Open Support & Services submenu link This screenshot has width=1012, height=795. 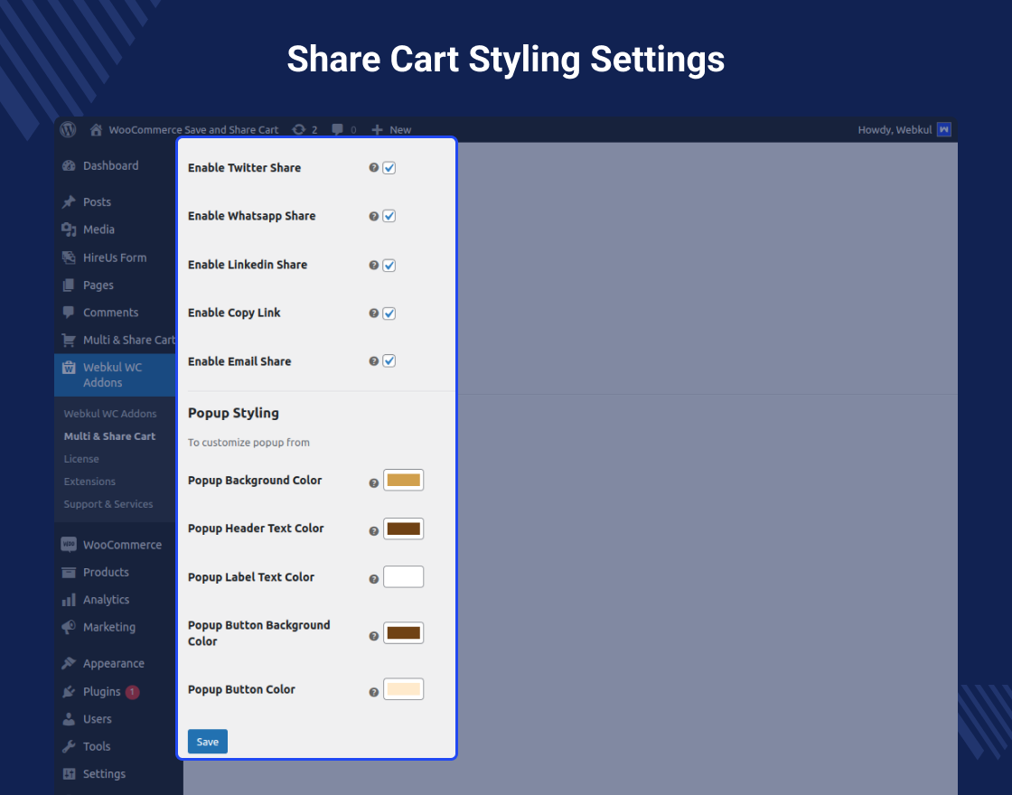point(108,504)
